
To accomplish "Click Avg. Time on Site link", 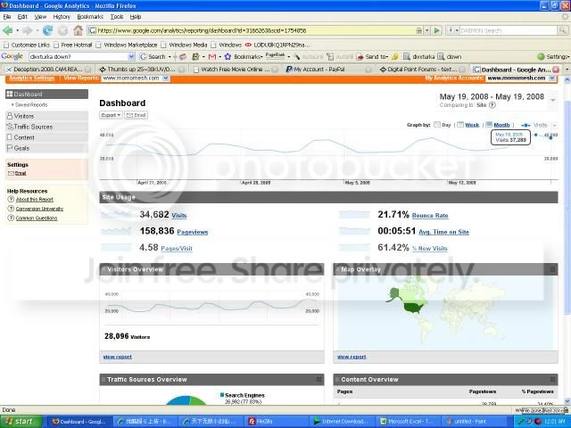I will click(444, 232).
